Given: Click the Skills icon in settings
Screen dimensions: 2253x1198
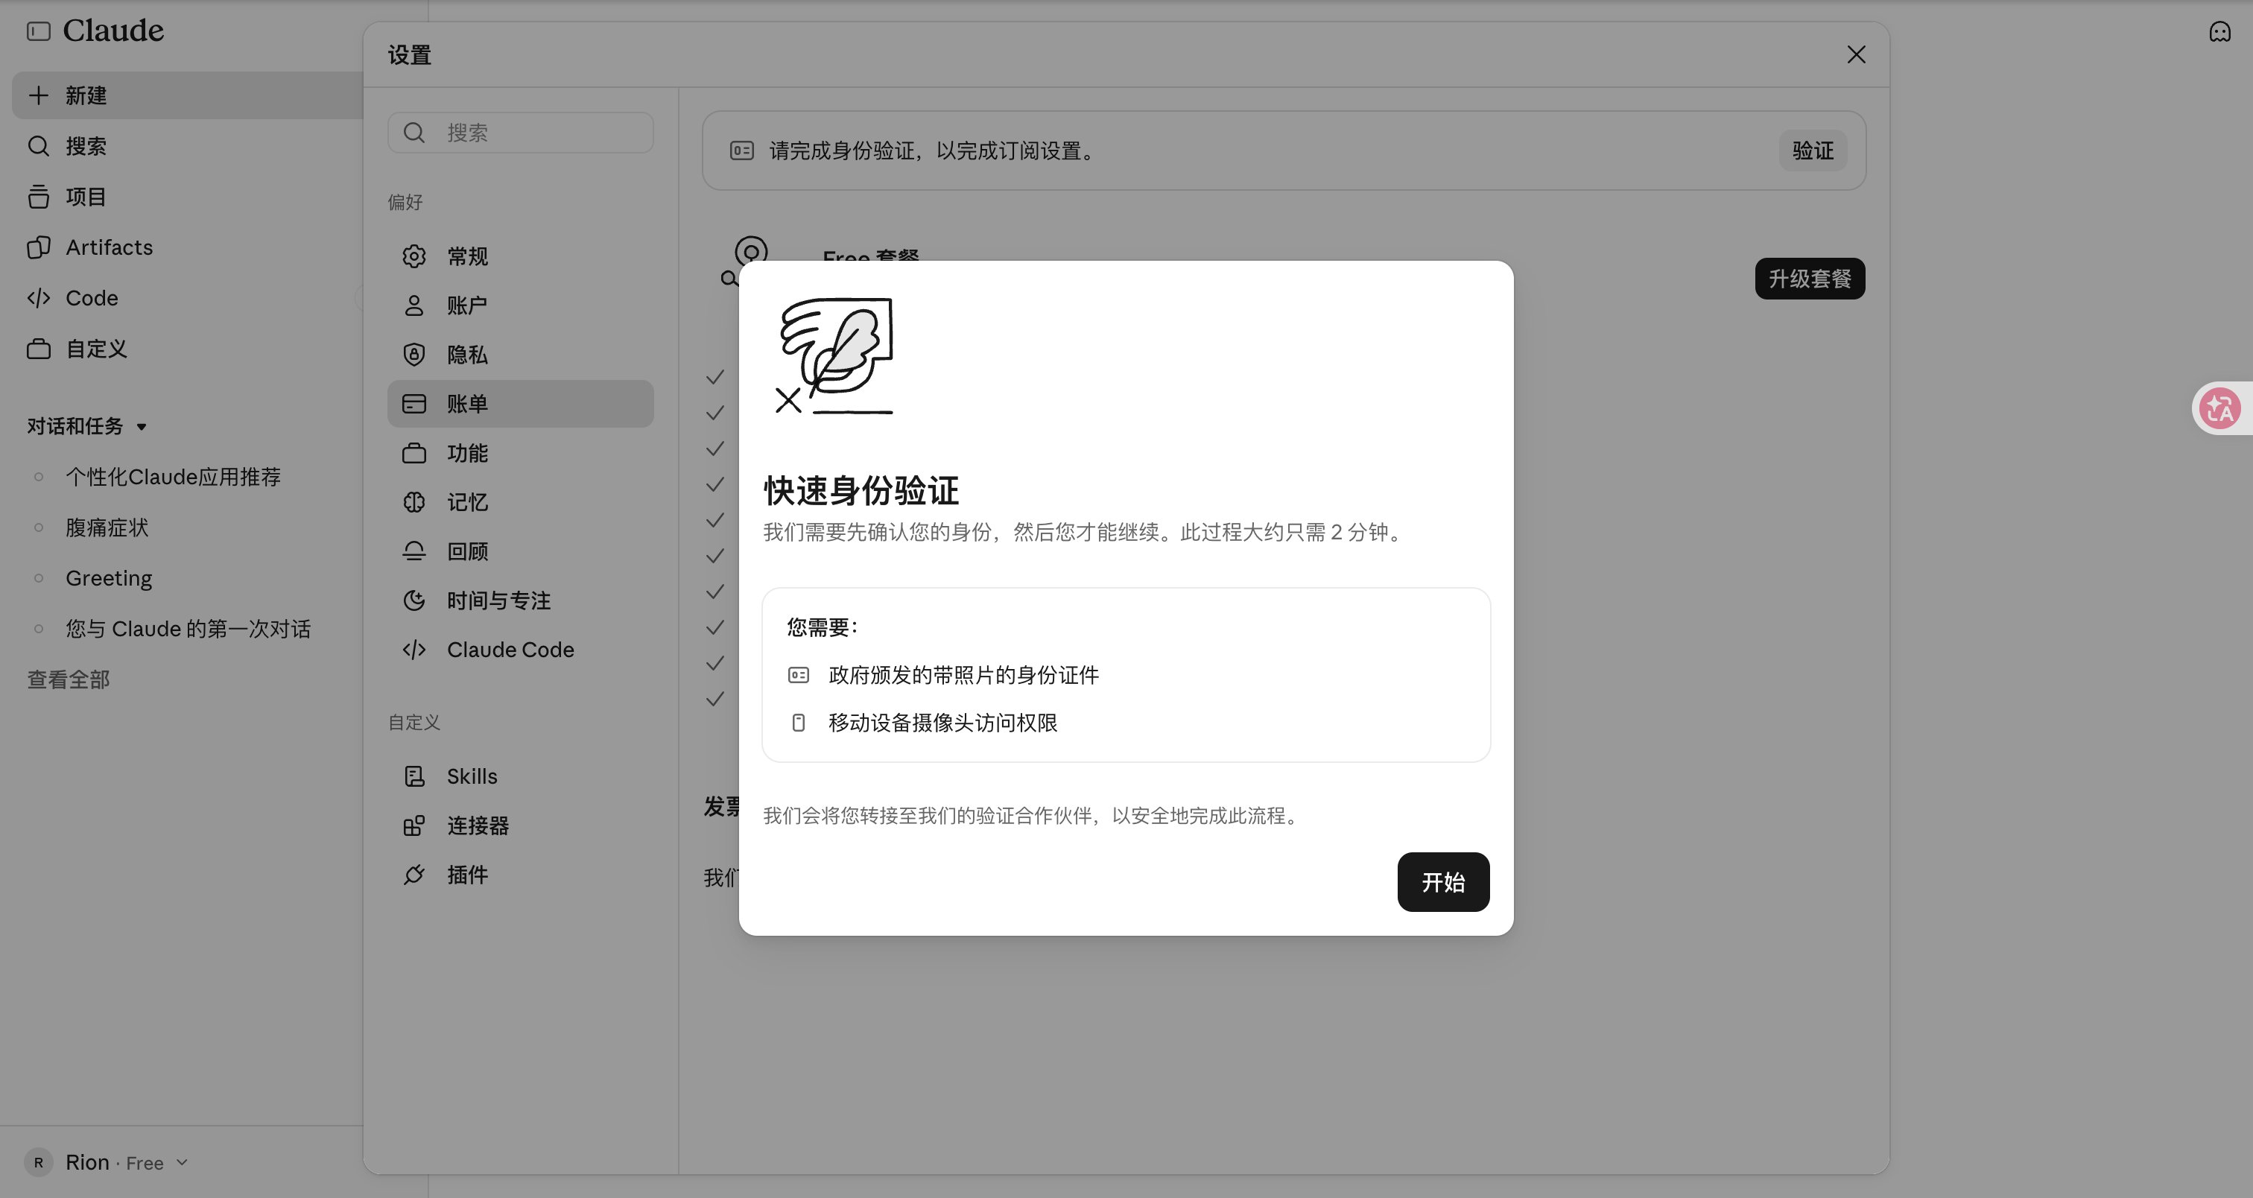Looking at the screenshot, I should (413, 776).
